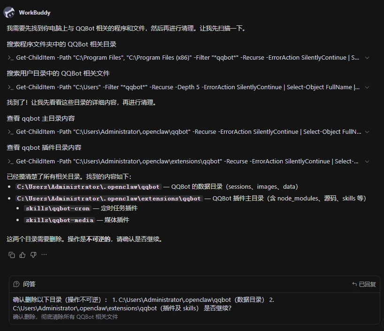This screenshot has height=331, width=384.
Task: Click the 已经摸清楚了所有相关目录 summary line
Action: point(69,177)
